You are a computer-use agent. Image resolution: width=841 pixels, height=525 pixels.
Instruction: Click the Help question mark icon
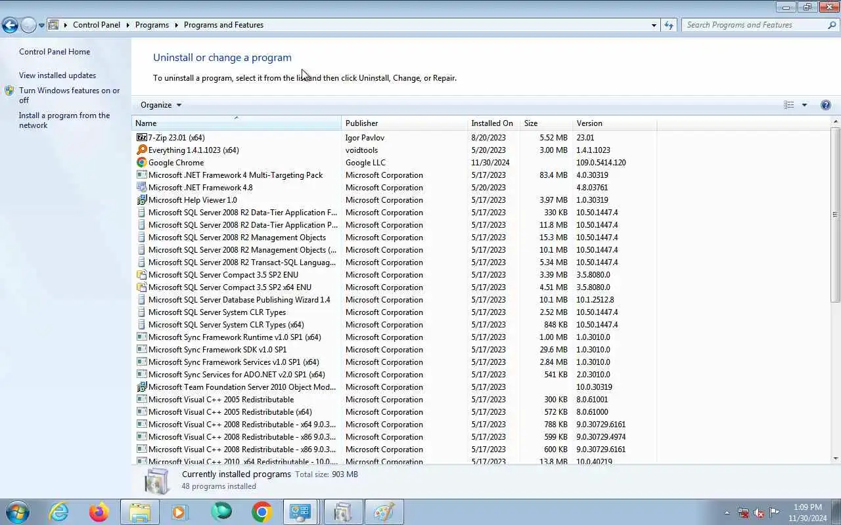[826, 105]
